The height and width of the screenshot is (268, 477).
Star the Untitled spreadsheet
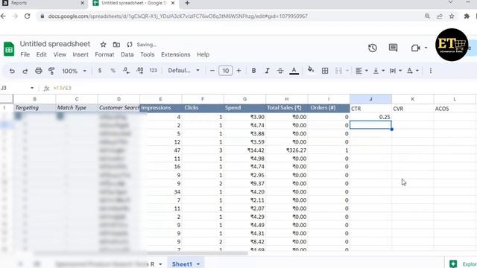click(x=103, y=45)
